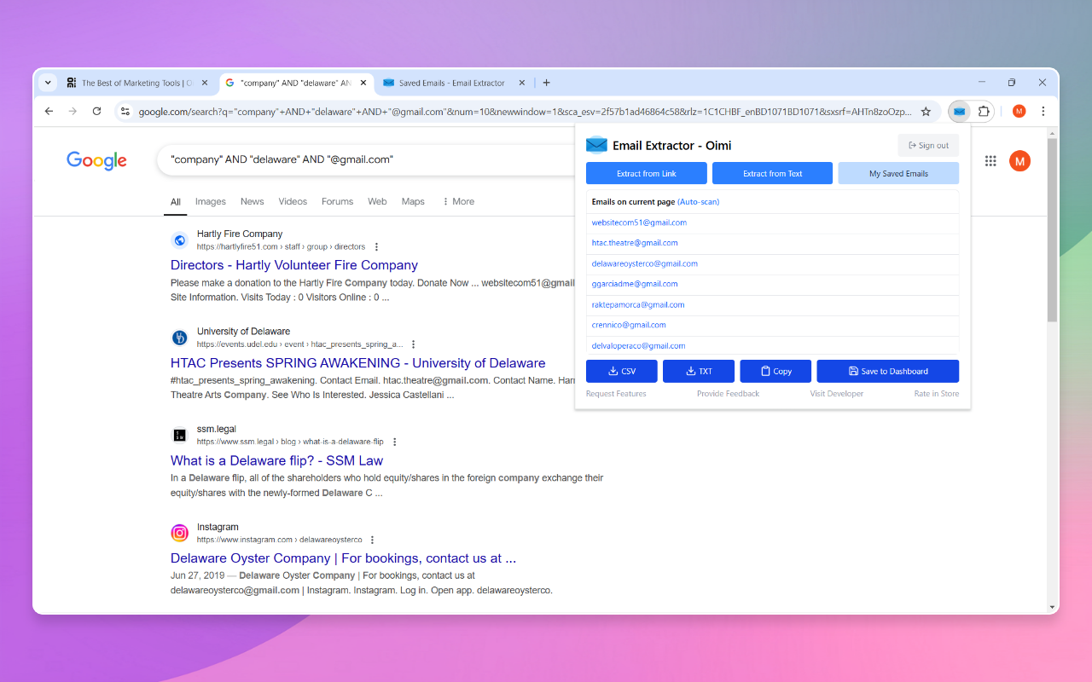Viewport: 1092px width, 682px height.
Task: Open Directors - Hartly Volunteer Fire Company result
Action: tap(294, 265)
